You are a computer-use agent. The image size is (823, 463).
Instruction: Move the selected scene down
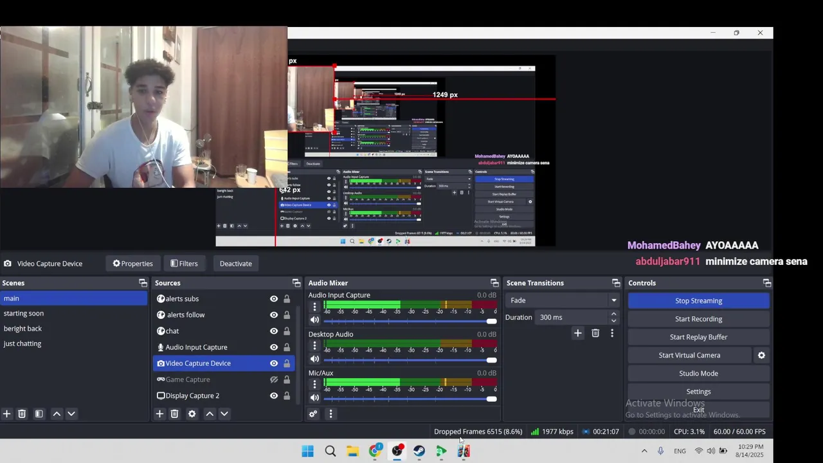tap(71, 414)
